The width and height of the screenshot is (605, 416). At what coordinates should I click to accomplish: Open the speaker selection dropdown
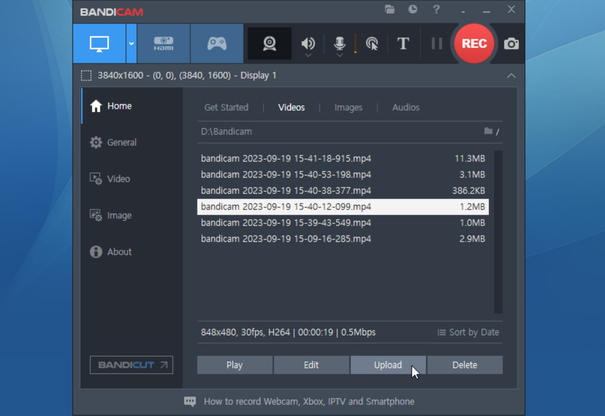click(x=308, y=55)
